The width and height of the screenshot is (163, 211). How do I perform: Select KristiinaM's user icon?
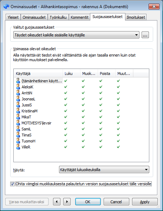[18, 111]
